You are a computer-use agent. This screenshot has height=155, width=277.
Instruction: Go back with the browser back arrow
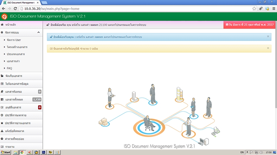(3, 9)
